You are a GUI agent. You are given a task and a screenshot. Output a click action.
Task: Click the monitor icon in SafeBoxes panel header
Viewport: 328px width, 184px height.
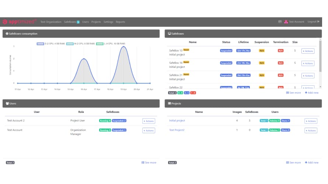pyautogui.click(x=170, y=33)
